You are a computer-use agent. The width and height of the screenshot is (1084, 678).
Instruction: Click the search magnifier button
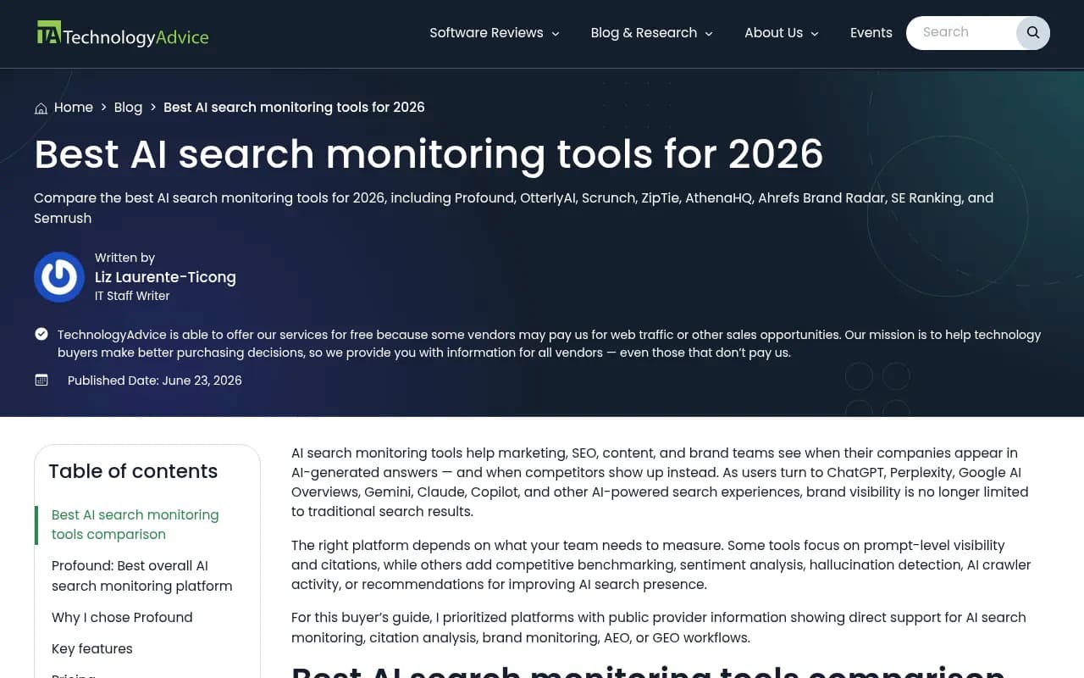[x=1033, y=33]
